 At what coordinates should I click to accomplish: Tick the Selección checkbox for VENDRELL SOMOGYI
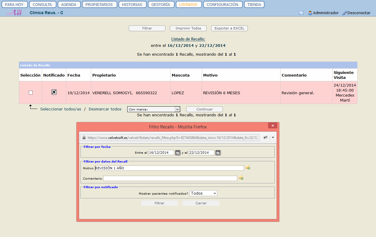[x=31, y=92]
